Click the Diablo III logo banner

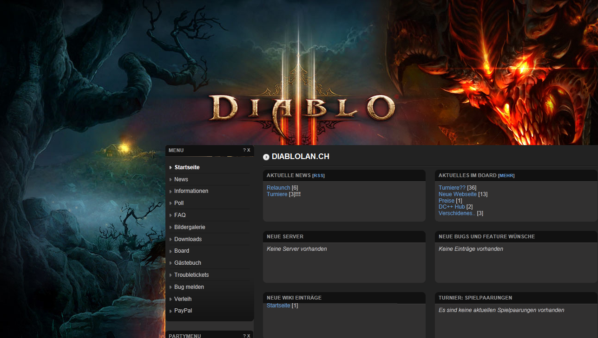pyautogui.click(x=302, y=107)
